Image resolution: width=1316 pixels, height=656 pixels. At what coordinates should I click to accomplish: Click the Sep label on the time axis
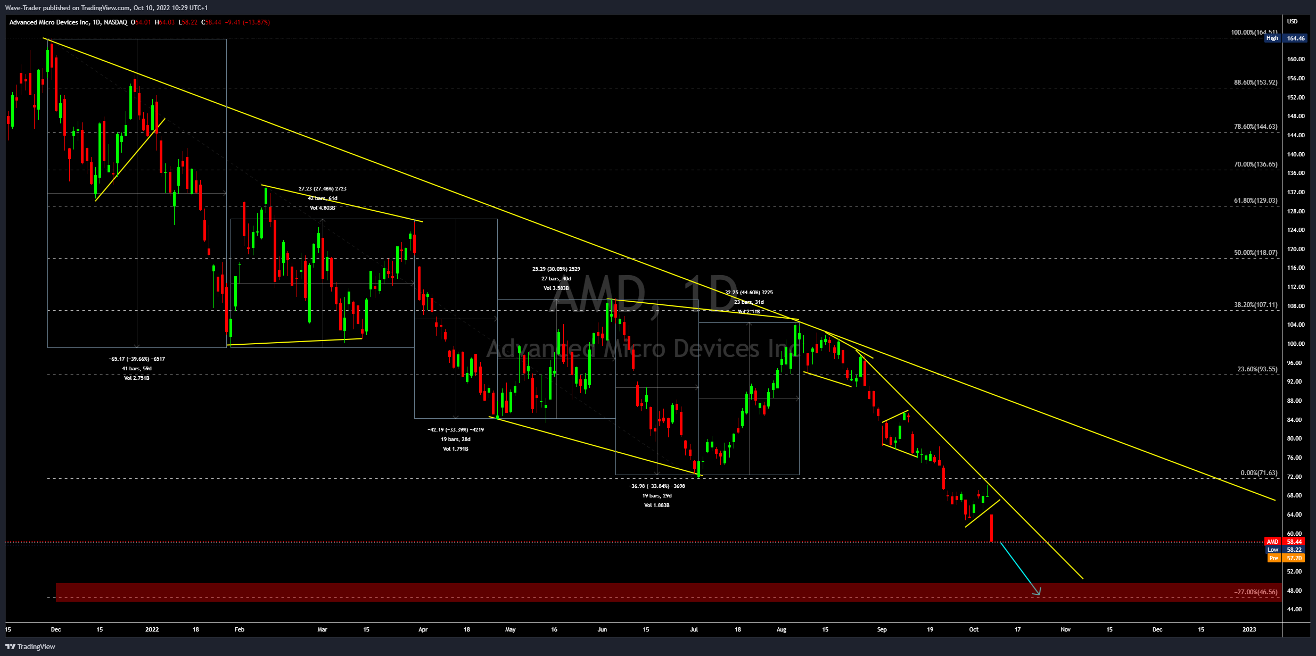tap(882, 629)
